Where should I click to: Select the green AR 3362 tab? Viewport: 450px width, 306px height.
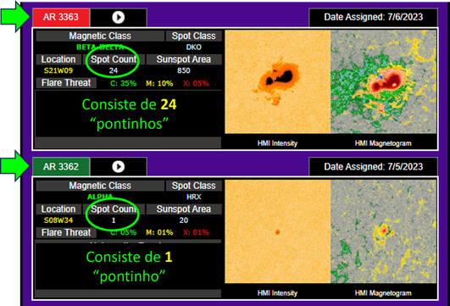point(61,167)
